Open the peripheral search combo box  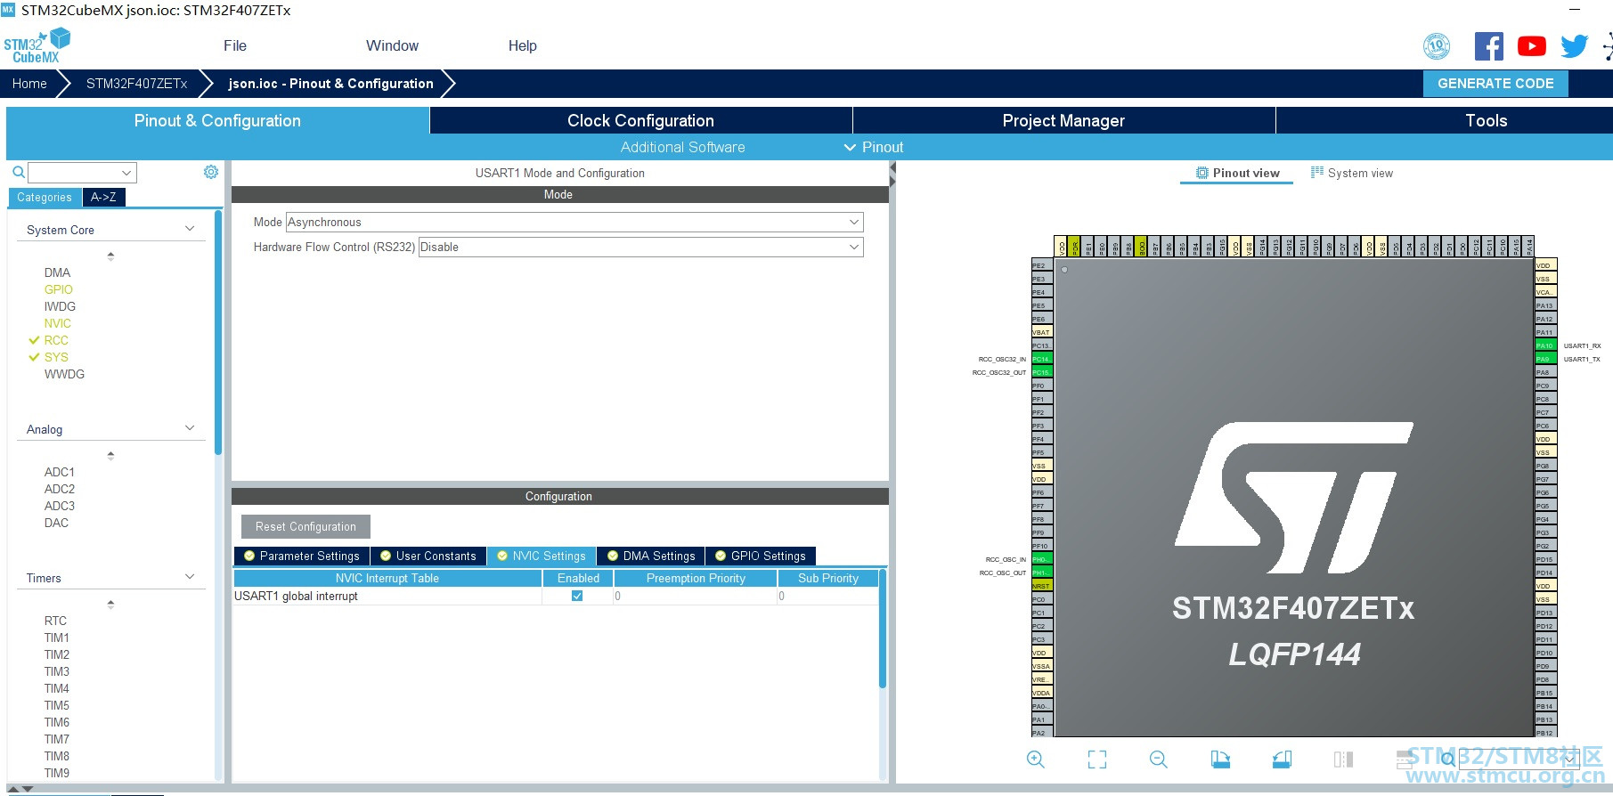click(x=82, y=172)
